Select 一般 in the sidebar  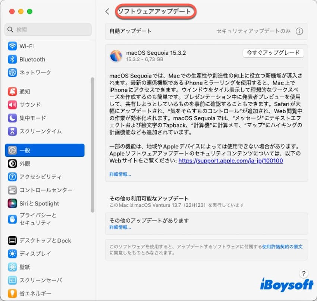point(45,150)
